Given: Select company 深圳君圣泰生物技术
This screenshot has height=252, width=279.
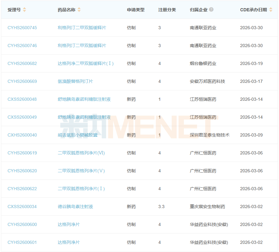Looking at the screenshot, I should (x=210, y=135).
